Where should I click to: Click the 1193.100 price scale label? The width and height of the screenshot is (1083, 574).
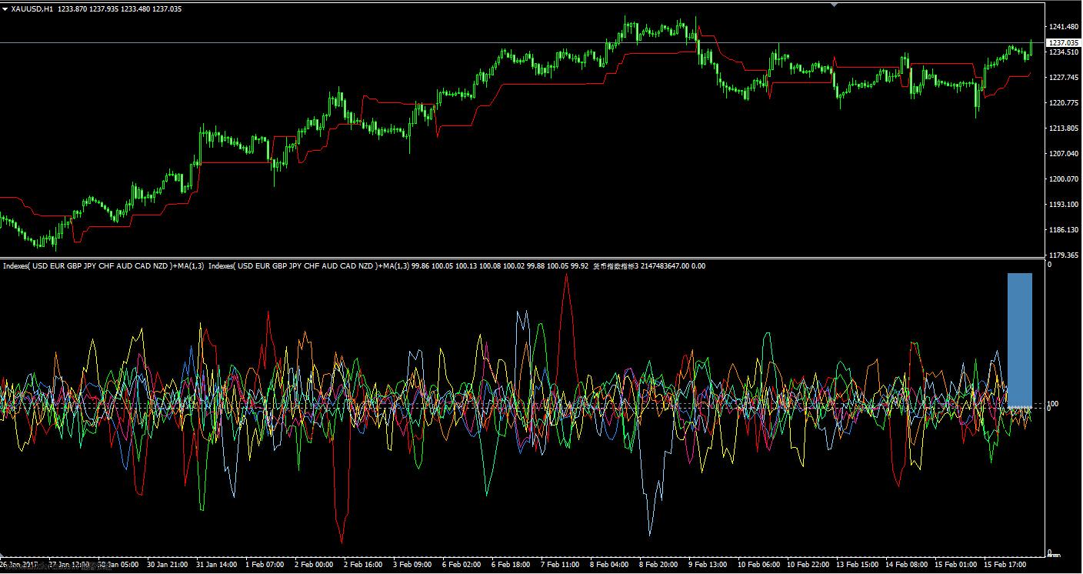coord(1063,205)
